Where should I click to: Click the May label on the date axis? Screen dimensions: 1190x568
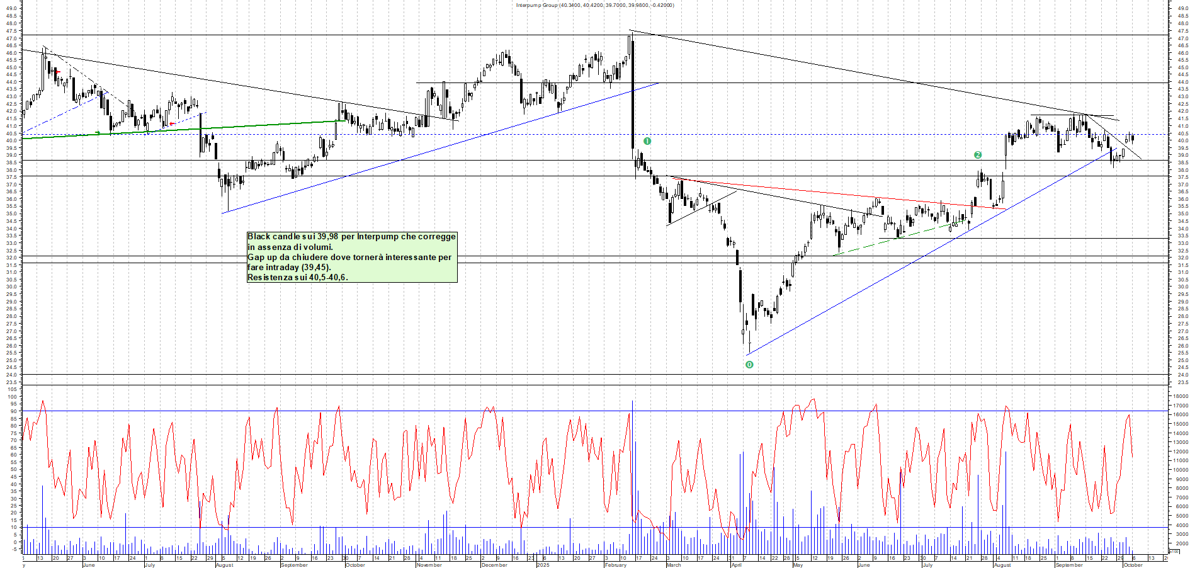[x=798, y=565]
